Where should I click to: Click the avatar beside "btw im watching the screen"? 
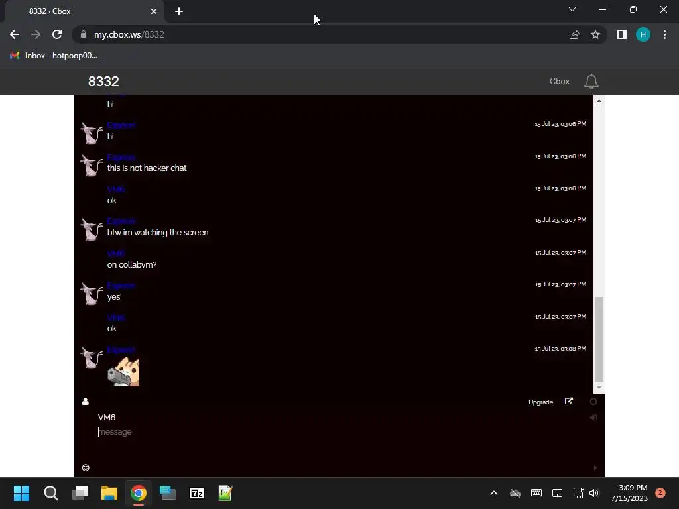coord(92,229)
